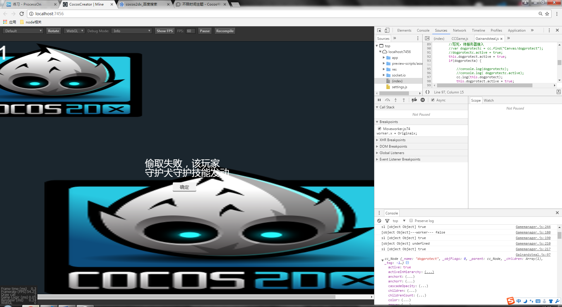Open the console drawer options menu
The width and height of the screenshot is (562, 307).
point(379,213)
